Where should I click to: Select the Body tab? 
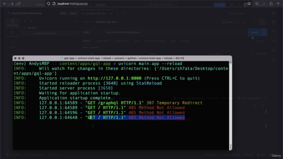(x=137, y=41)
